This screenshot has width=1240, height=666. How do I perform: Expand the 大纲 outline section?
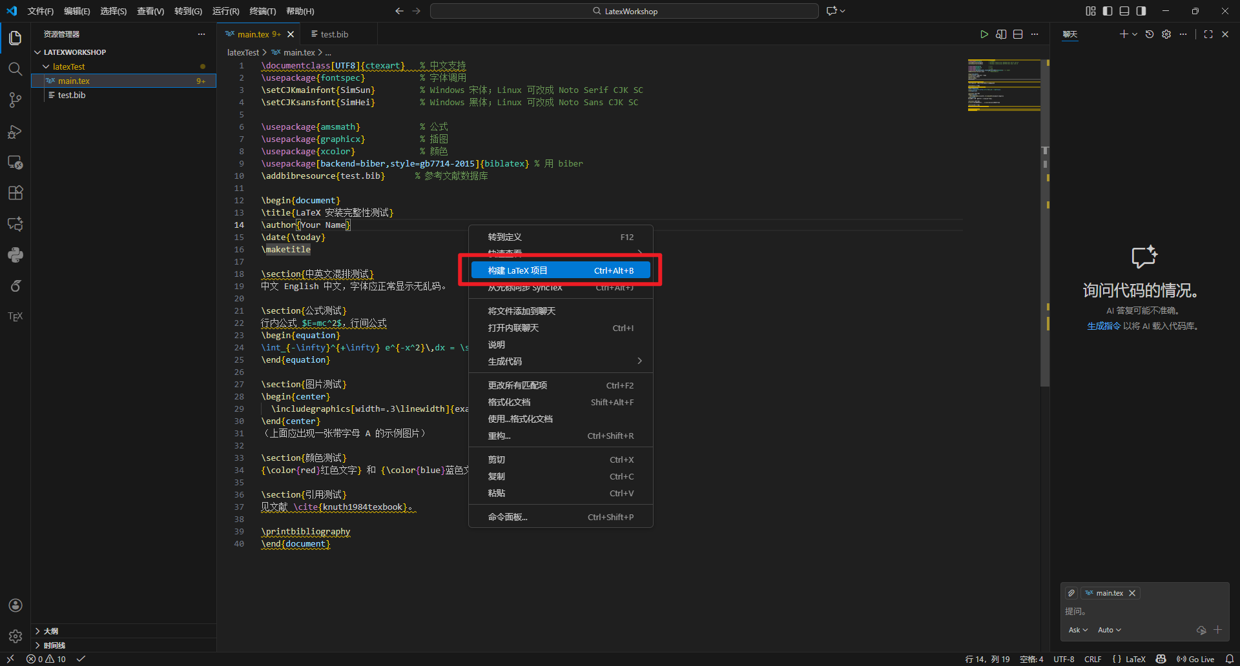tap(50, 631)
